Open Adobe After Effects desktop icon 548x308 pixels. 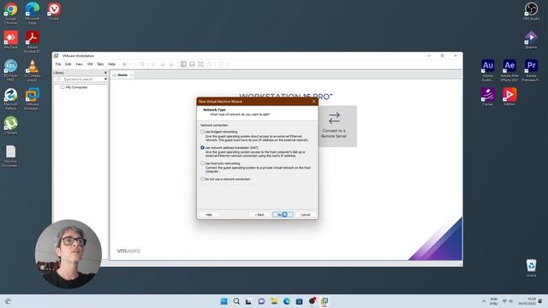tap(509, 70)
